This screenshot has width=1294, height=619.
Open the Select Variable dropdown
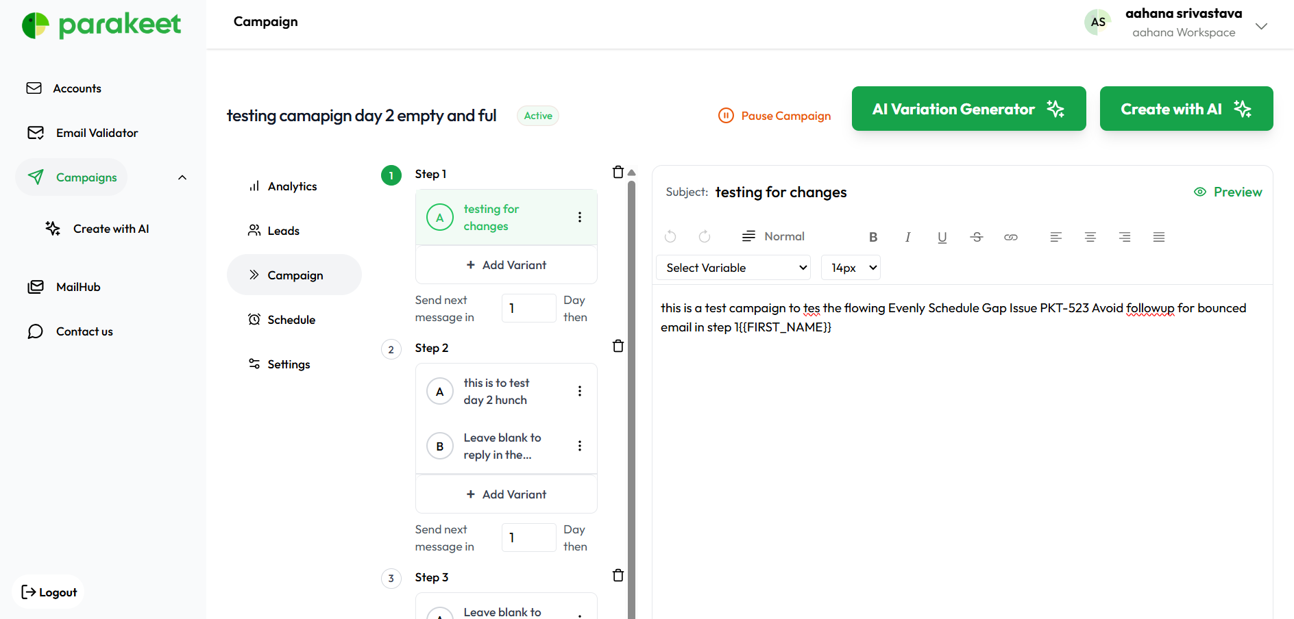733,268
